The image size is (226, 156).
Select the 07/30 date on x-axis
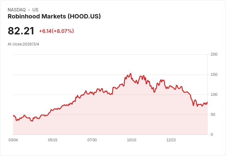coord(92,140)
